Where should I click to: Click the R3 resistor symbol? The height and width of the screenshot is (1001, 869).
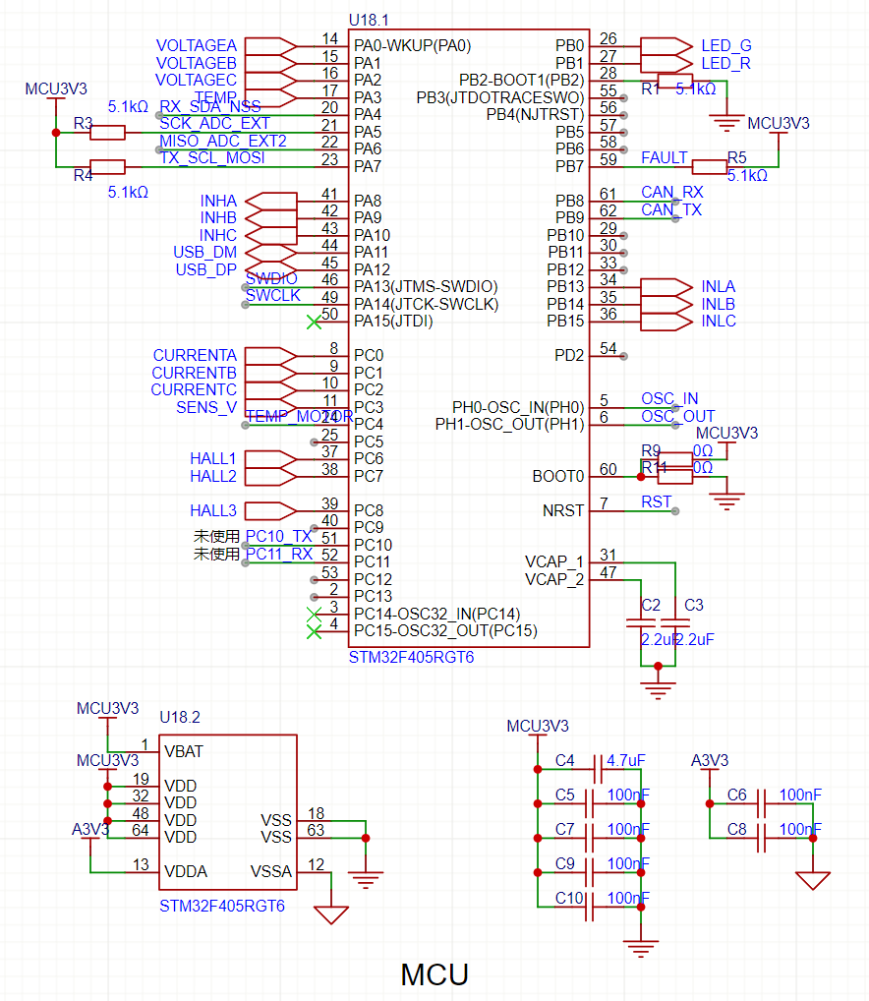pos(107,133)
